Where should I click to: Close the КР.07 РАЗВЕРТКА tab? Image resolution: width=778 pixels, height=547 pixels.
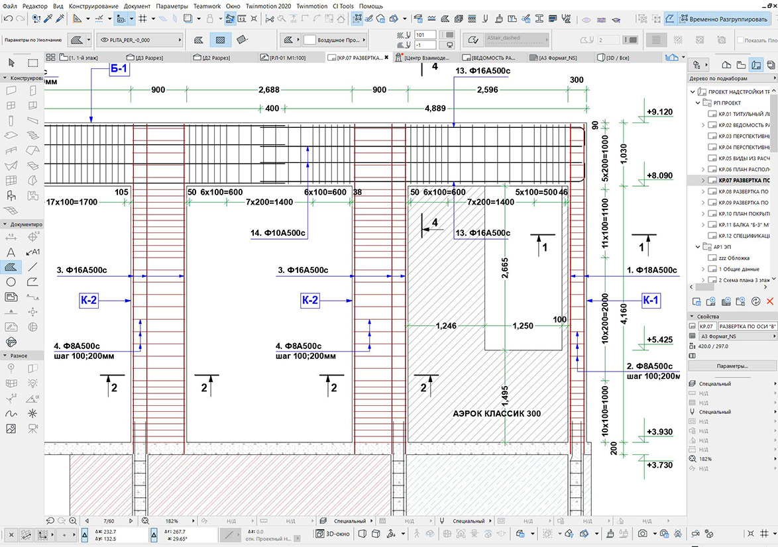[386, 58]
